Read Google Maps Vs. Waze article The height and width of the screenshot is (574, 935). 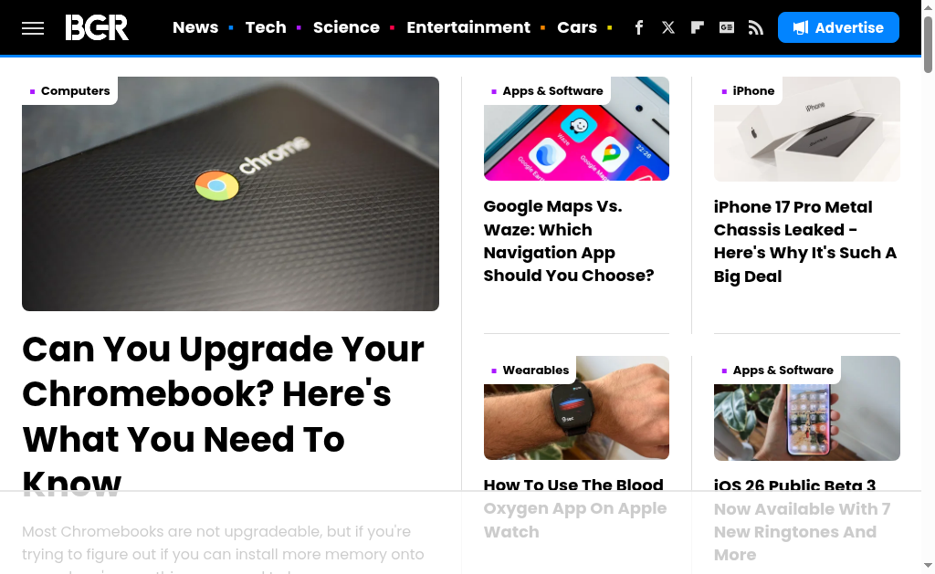[569, 241]
